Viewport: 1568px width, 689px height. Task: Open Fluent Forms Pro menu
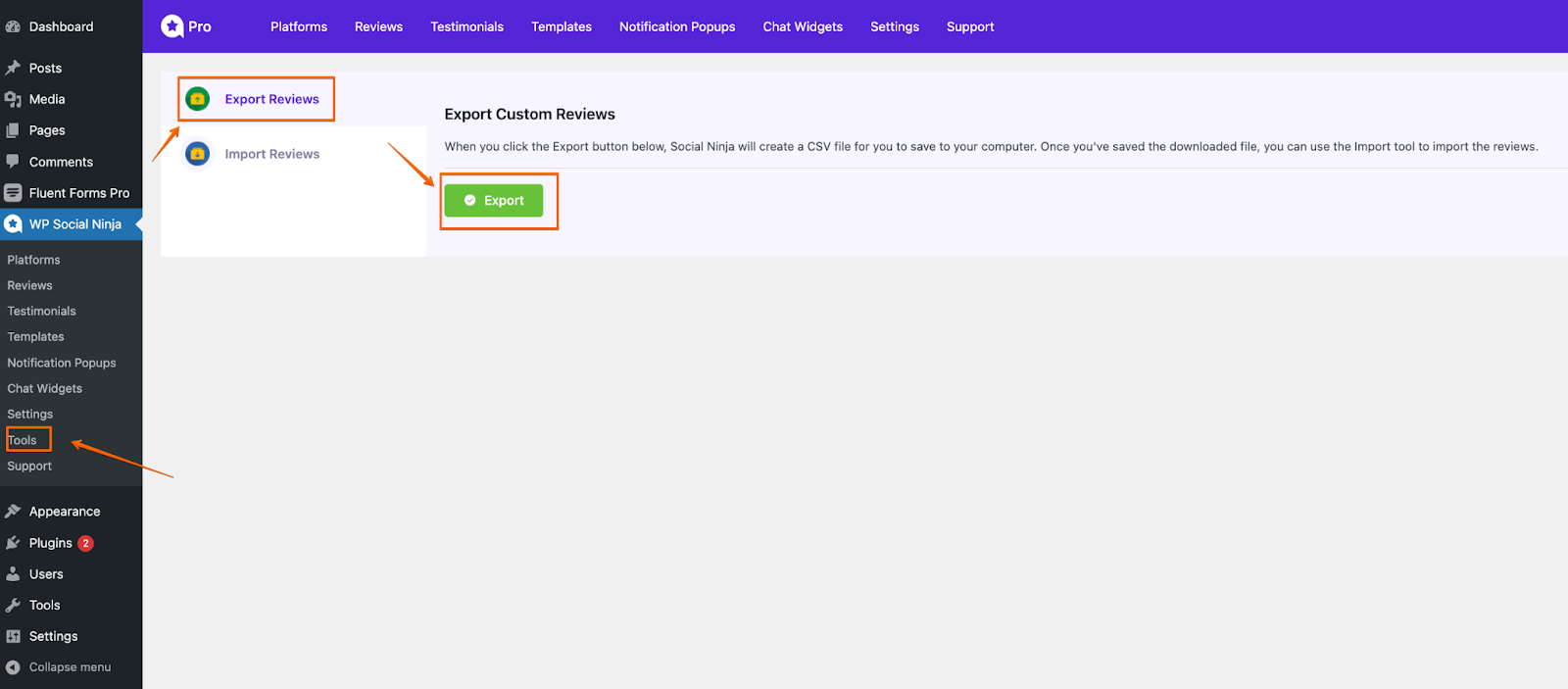79,193
